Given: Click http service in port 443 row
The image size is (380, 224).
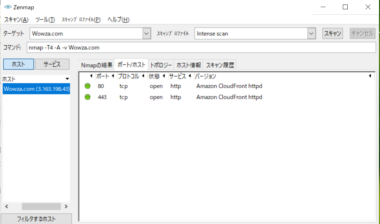Looking at the screenshot, I should pyautogui.click(x=176, y=97).
